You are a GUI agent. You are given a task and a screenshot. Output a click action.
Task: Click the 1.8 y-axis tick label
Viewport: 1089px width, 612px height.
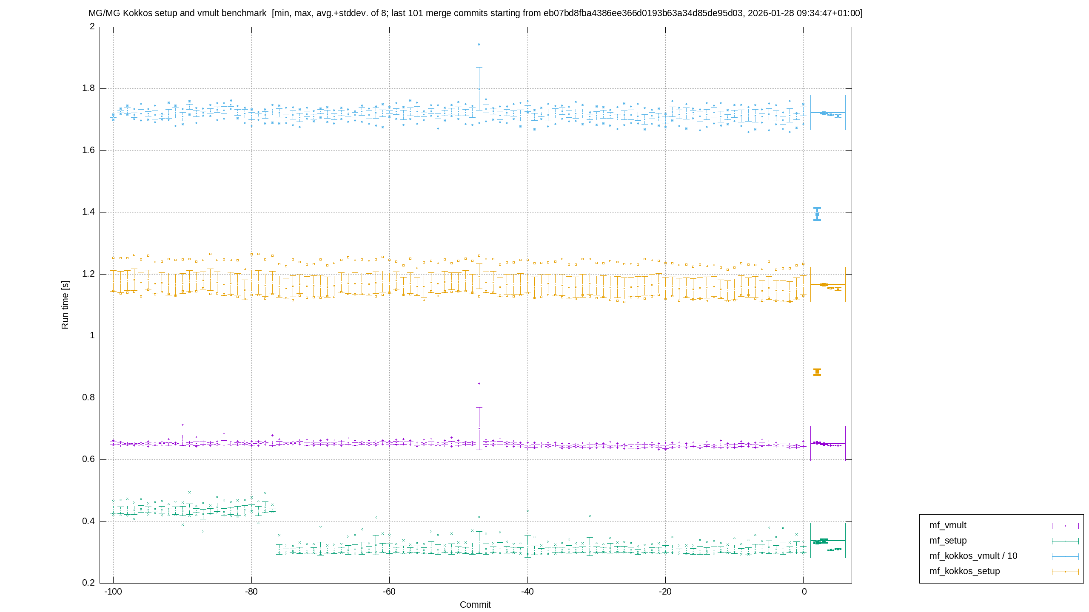88,89
